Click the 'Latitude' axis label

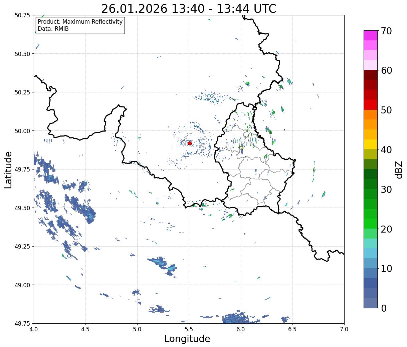tap(8, 169)
